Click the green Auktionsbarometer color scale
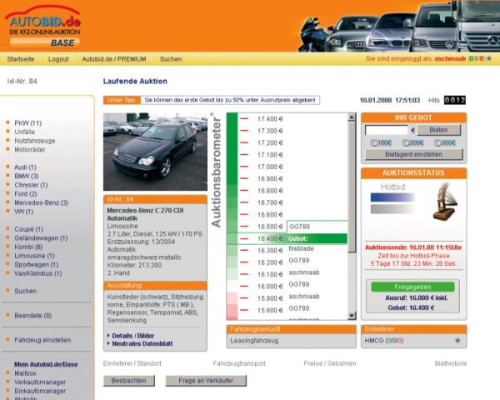The height and width of the screenshot is (400, 500). [x=232, y=216]
